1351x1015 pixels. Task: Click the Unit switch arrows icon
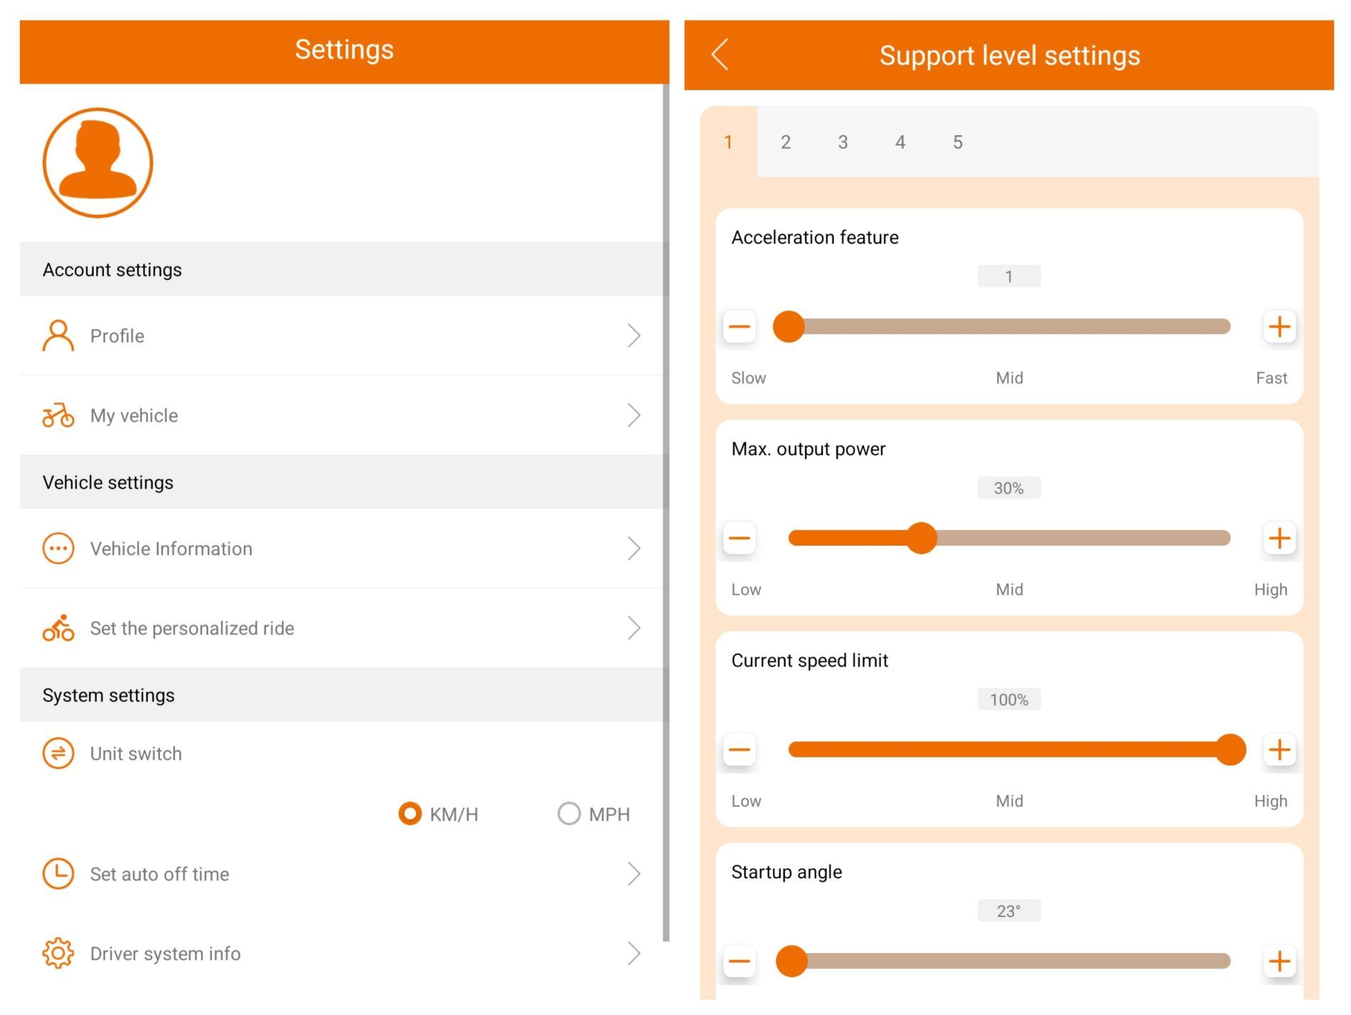(58, 753)
